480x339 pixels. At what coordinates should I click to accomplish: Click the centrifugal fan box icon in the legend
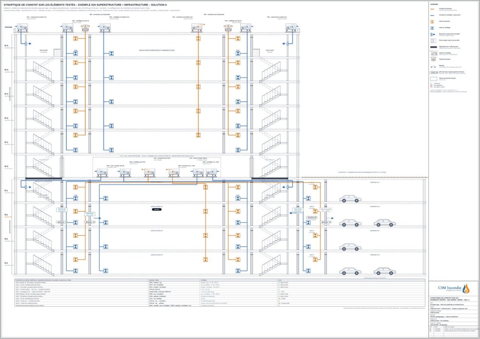tap(433, 53)
